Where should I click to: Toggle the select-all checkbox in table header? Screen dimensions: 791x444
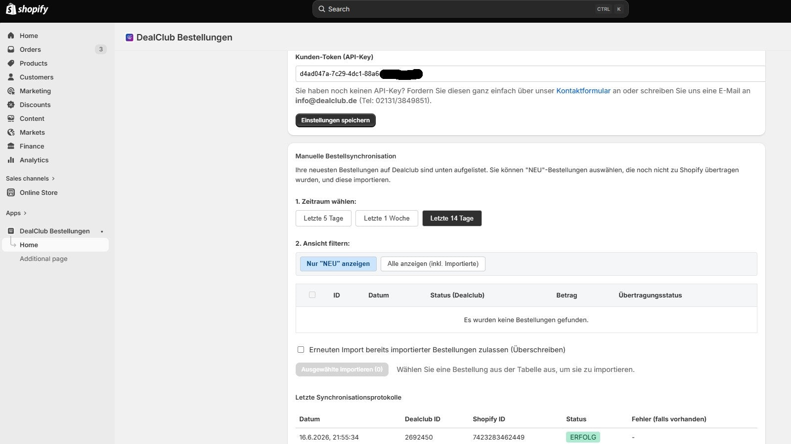[312, 295]
